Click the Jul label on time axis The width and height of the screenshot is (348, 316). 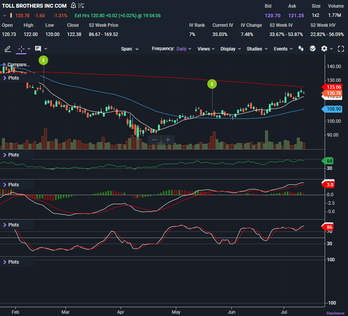click(x=284, y=312)
